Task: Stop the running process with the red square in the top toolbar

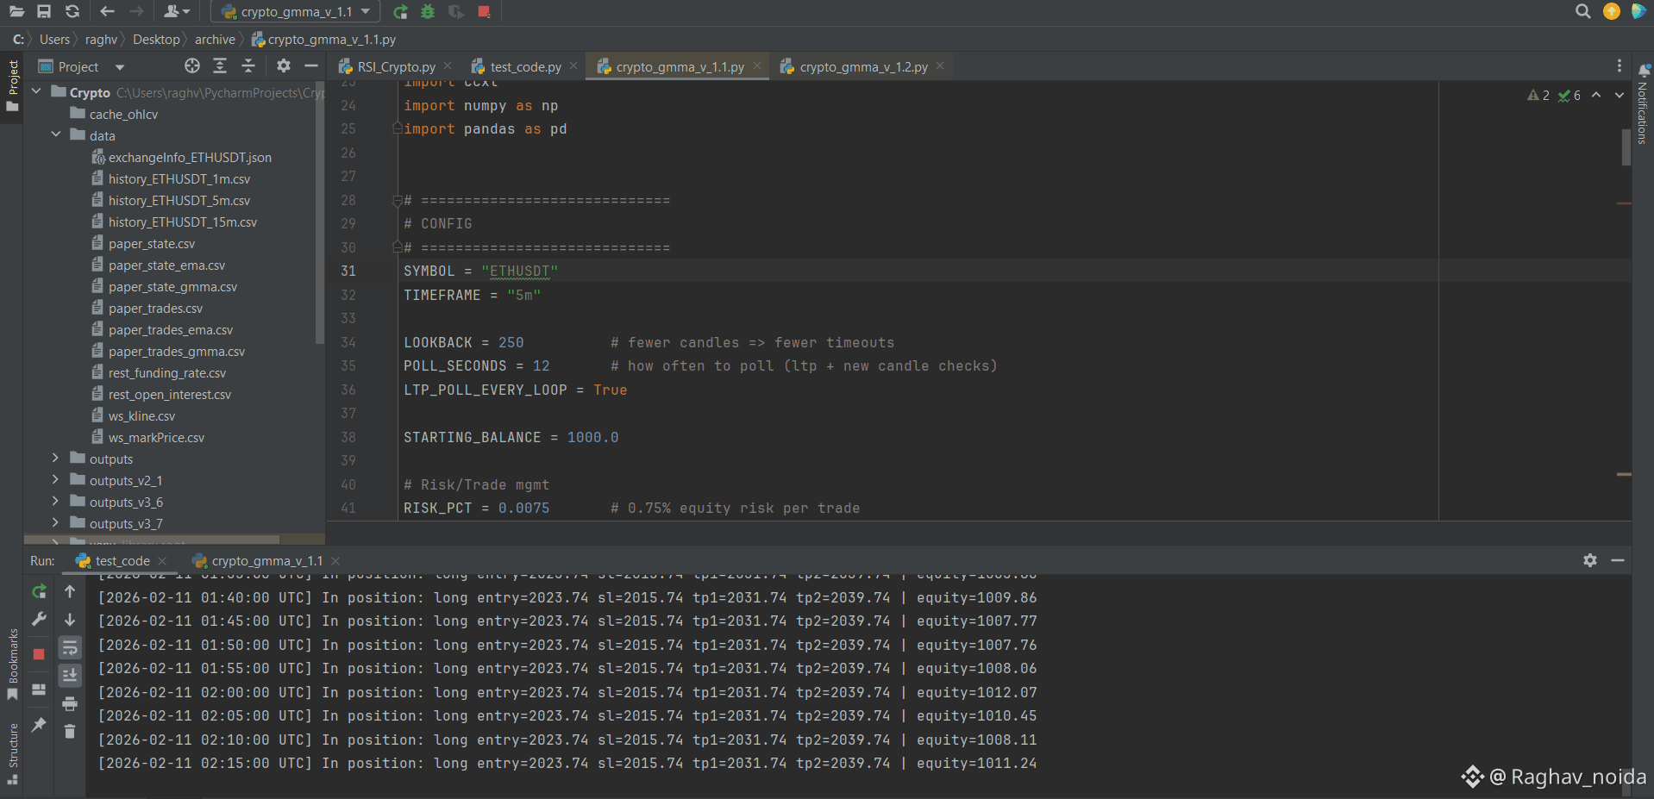Action: click(x=484, y=11)
